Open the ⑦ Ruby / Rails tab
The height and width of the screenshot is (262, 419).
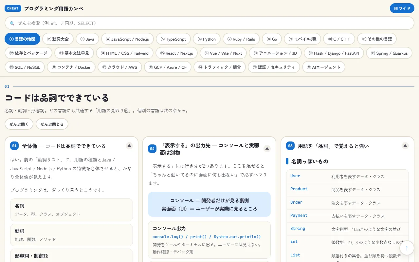click(241, 39)
